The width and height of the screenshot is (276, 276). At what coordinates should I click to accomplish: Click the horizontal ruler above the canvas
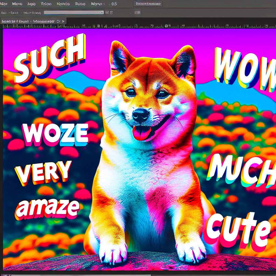tap(139, 26)
